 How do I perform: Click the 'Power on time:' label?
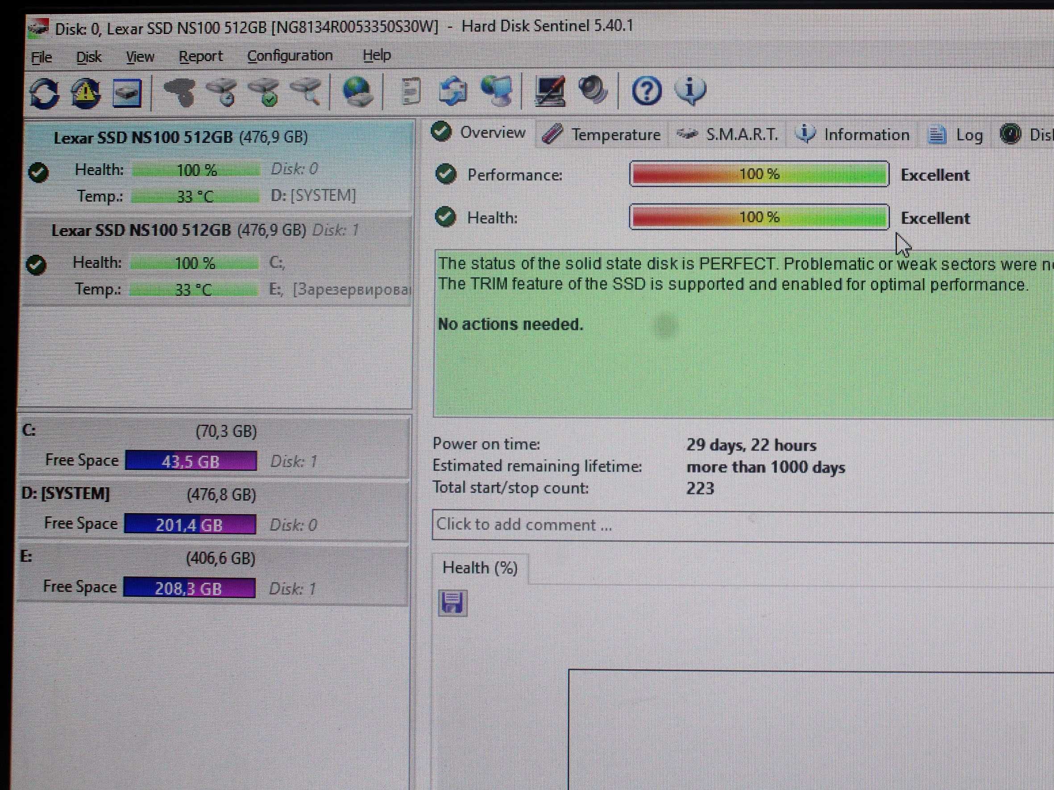[486, 444]
